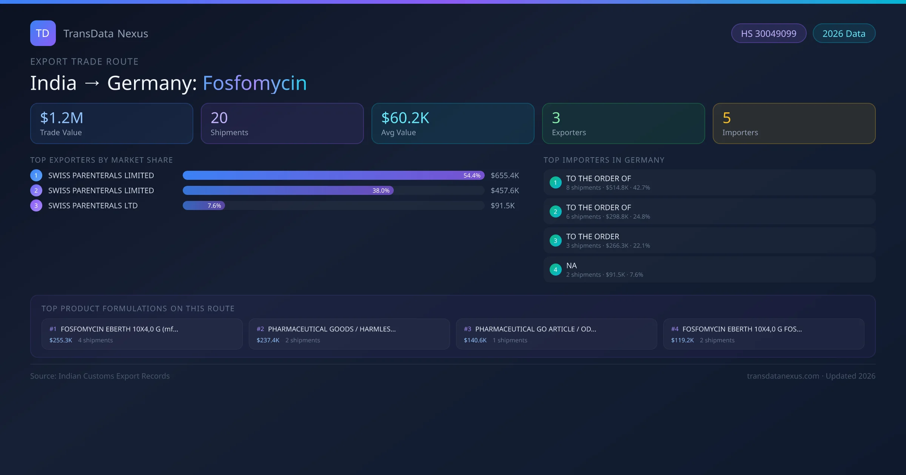Click the rank 1 exporter badge
This screenshot has height=475, width=906.
[36, 175]
